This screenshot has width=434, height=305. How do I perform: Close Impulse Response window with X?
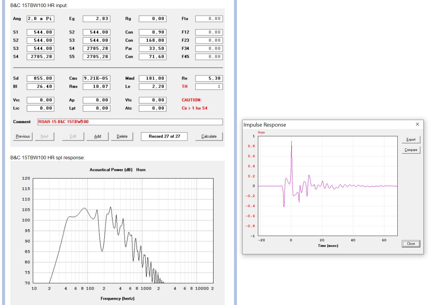point(417,124)
